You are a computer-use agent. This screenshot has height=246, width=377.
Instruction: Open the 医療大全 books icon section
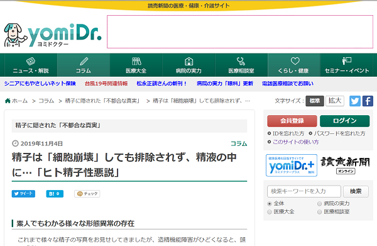pos(136,61)
